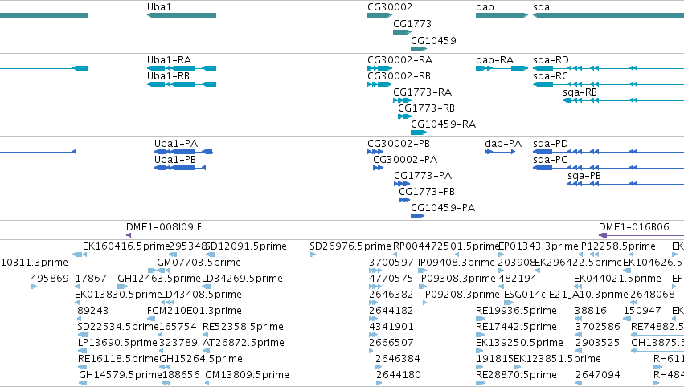
Task: Select the CG1773 gene label
Action: pyautogui.click(x=412, y=24)
